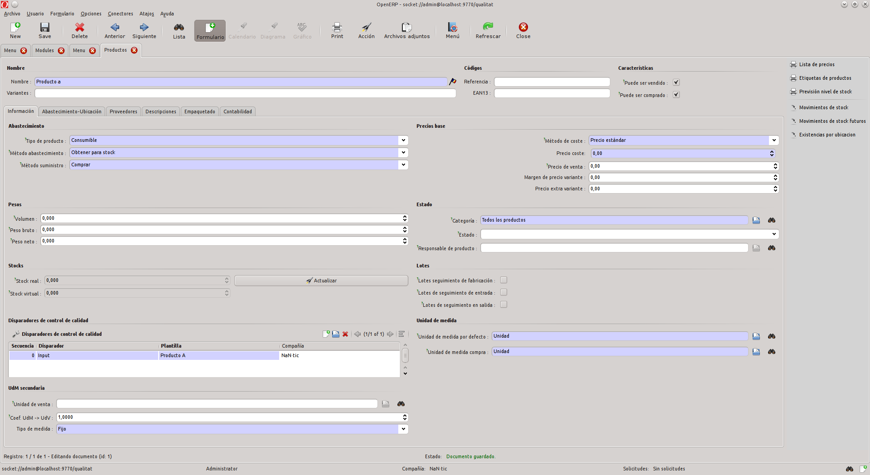This screenshot has width=870, height=475.
Task: Open Categoría record folder icon
Action: click(x=756, y=220)
